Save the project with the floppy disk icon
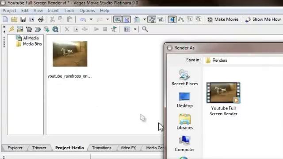 tap(23, 19)
